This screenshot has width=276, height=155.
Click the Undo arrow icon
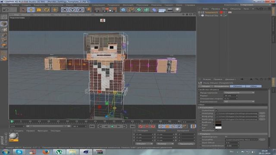click(x=6, y=10)
